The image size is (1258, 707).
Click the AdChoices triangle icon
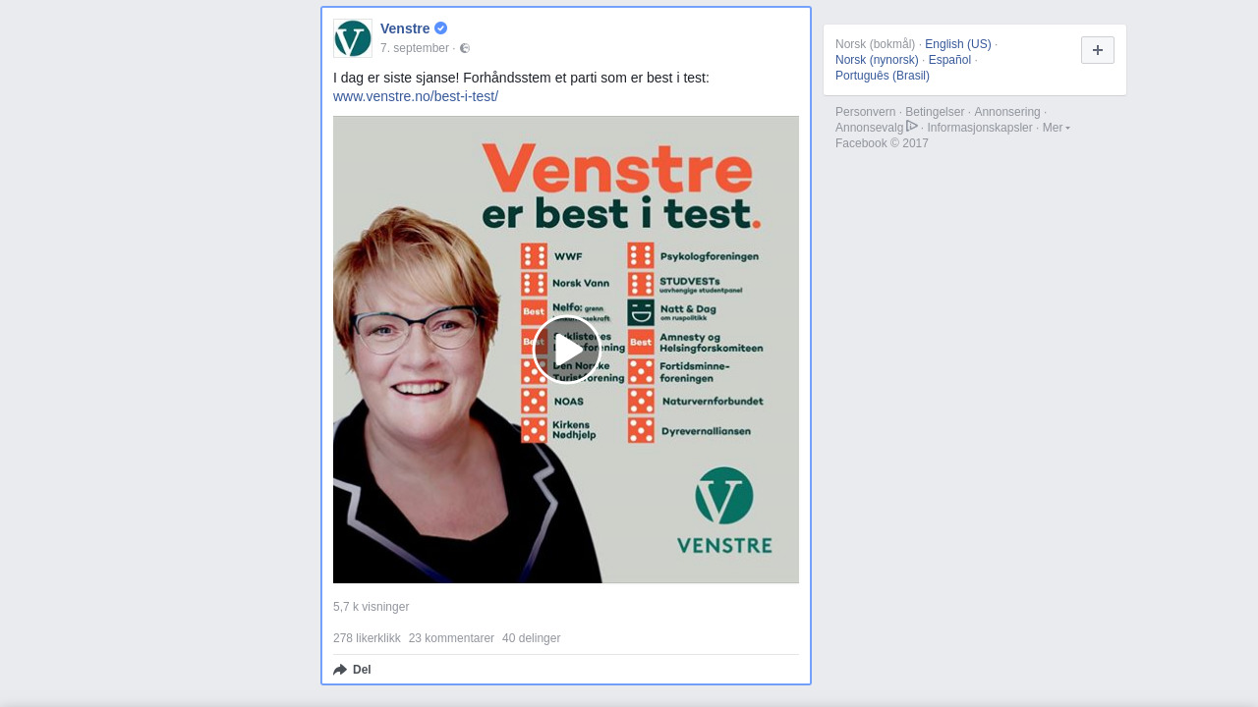click(x=912, y=126)
